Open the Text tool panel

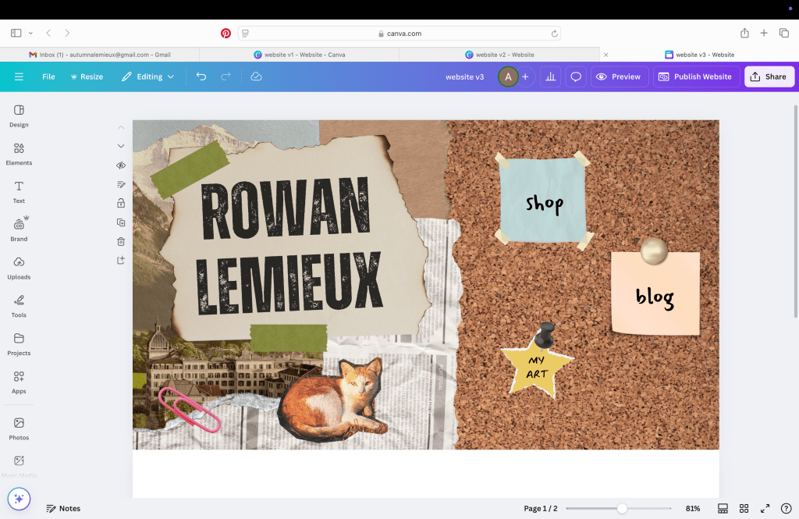(19, 191)
